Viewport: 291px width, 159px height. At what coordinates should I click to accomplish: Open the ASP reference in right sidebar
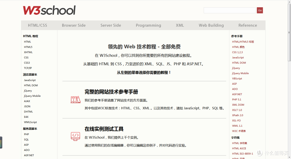234,84
